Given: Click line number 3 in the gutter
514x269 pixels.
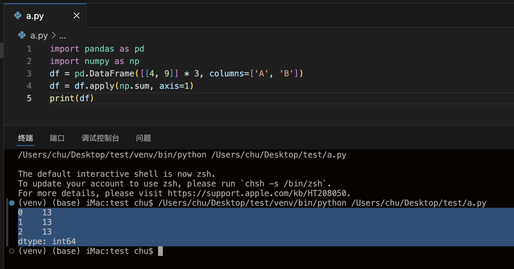Looking at the screenshot, I should tap(29, 74).
